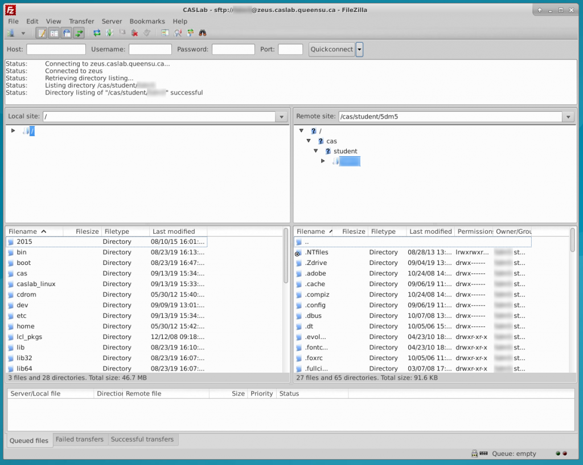Click the folder icon for remote .adobe
Viewport: 583px width, 465px height.
299,274
